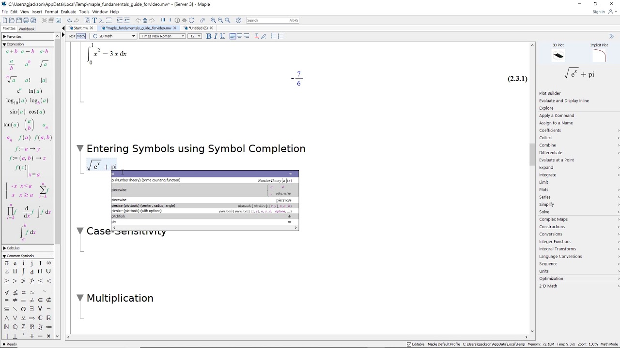Save the worksheet with the disk icon
Viewport: 620px width, 348px height.
click(x=19, y=20)
